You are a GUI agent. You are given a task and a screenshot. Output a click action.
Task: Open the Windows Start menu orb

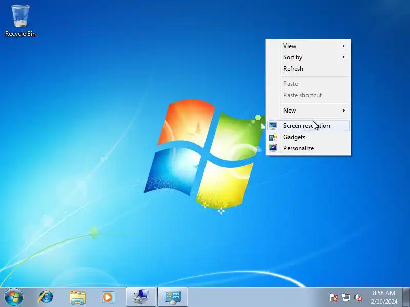[x=14, y=297]
